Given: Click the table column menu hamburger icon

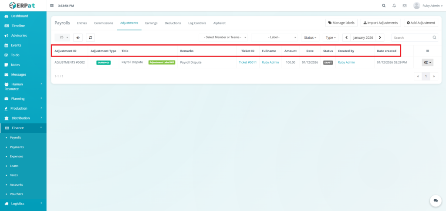Looking at the screenshot, I should click(427, 51).
